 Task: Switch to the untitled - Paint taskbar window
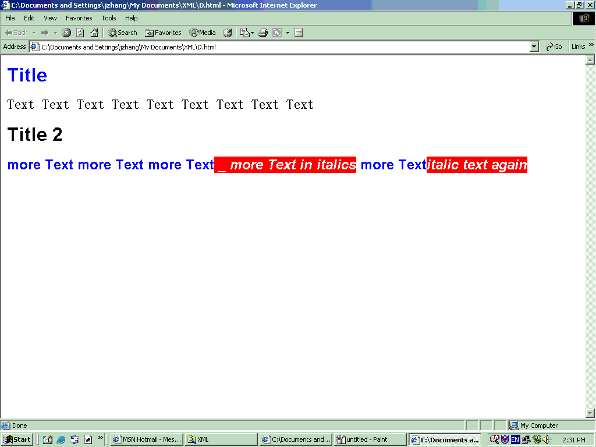[369, 439]
